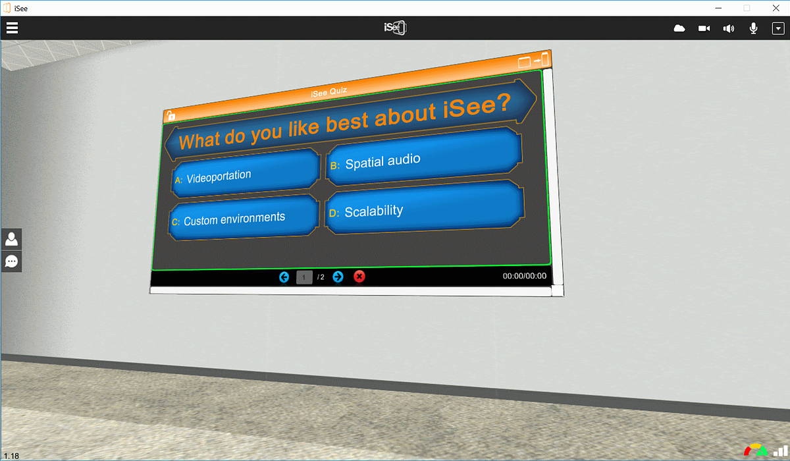The width and height of the screenshot is (790, 461).
Task: Select answer C: Custom environments
Action: coord(243,219)
